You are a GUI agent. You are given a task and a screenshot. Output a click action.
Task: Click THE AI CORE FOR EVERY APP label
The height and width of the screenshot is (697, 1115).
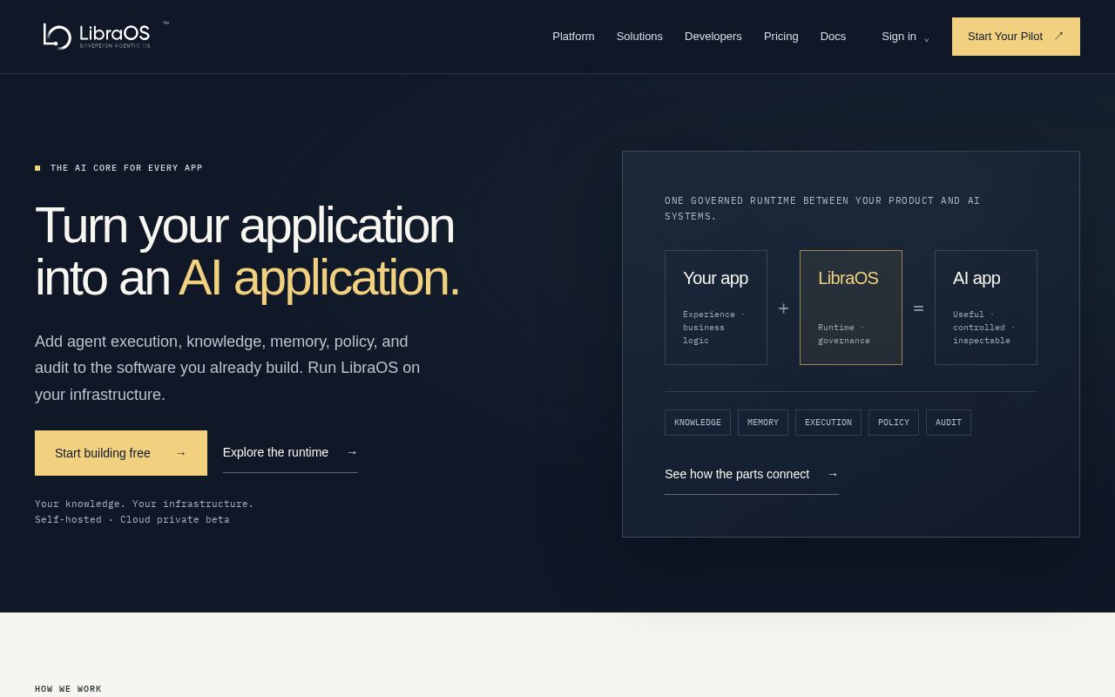pos(126,168)
